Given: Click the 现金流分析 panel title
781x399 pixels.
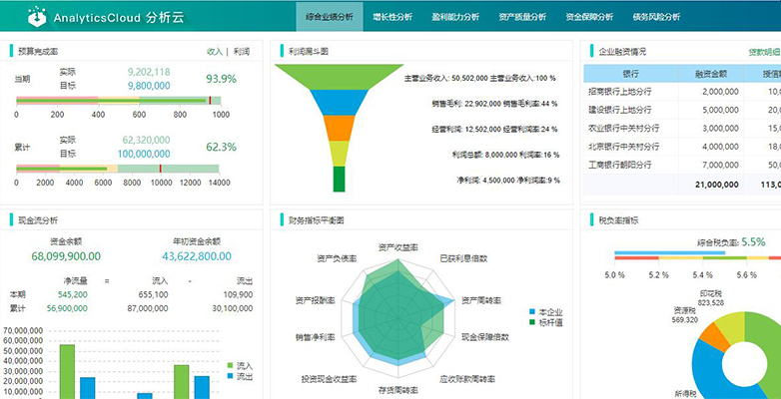Looking at the screenshot, I should click(38, 219).
